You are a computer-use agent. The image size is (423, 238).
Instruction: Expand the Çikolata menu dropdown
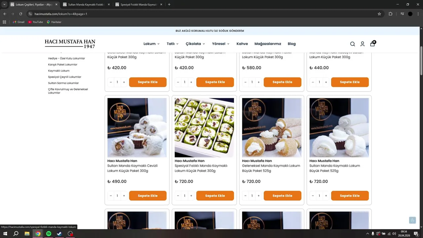coord(195,44)
